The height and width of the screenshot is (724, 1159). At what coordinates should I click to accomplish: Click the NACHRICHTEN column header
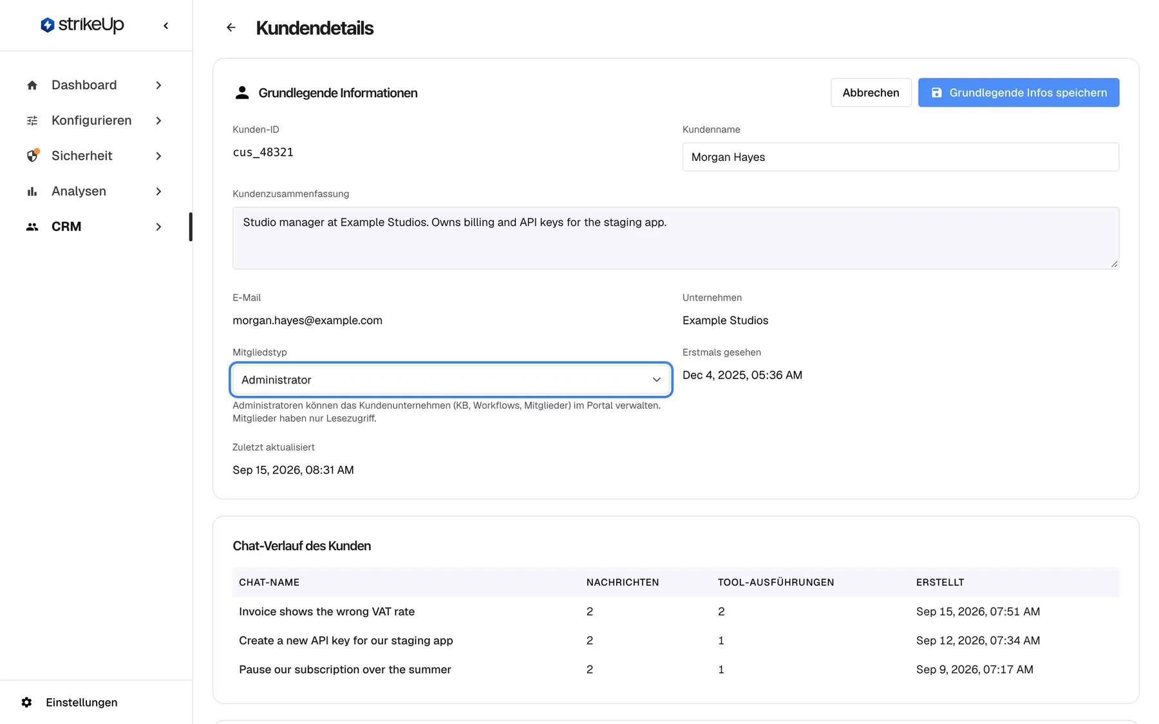point(623,582)
